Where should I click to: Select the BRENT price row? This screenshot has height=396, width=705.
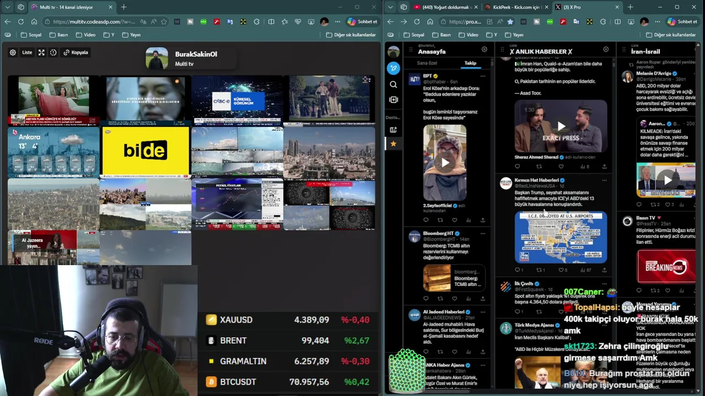coord(287,340)
